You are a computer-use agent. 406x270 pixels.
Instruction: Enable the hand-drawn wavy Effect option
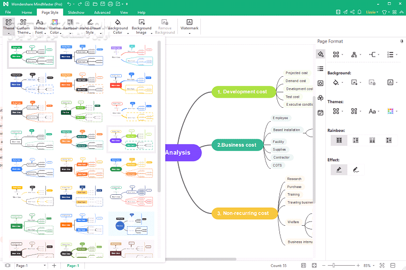click(x=355, y=170)
